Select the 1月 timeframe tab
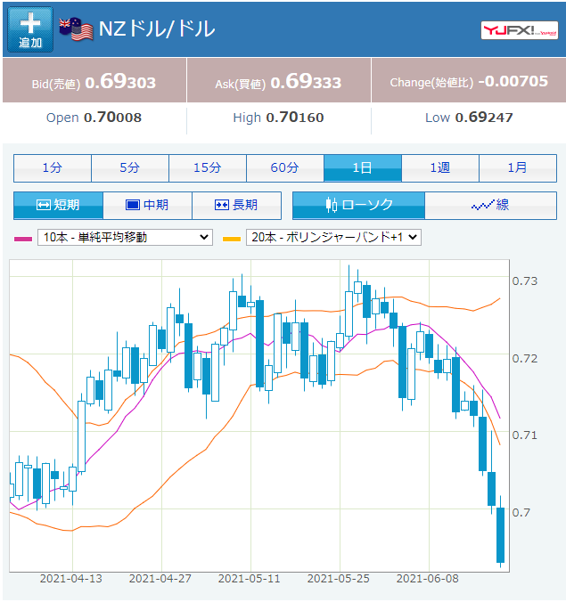The height and width of the screenshot is (602, 566). click(x=518, y=168)
